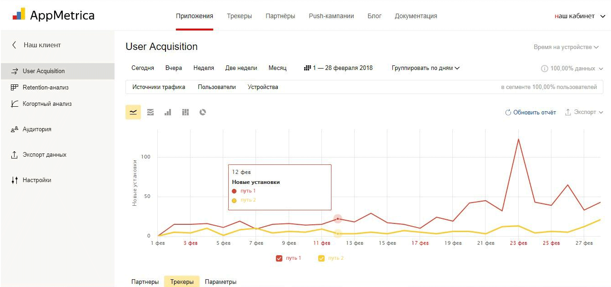611x287 pixels.
Task: Switch to the pie chart icon
Action: [203, 112]
